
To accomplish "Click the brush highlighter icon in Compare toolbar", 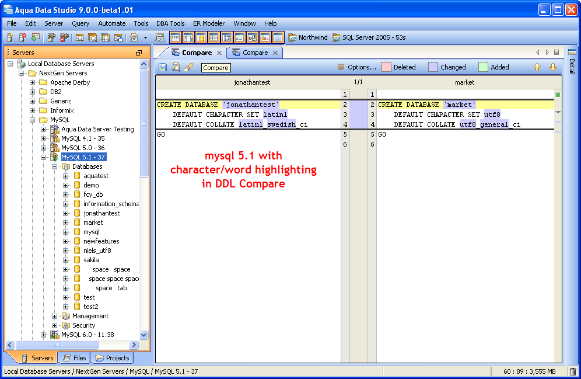I will click(x=188, y=67).
